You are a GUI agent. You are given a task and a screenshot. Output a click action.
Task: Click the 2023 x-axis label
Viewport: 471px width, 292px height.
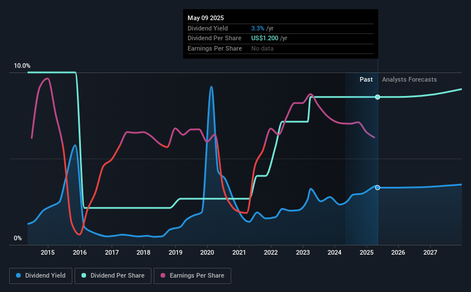(x=303, y=252)
